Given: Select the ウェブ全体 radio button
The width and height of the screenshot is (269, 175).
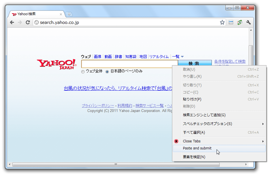Looking at the screenshot, I should (x=83, y=72).
